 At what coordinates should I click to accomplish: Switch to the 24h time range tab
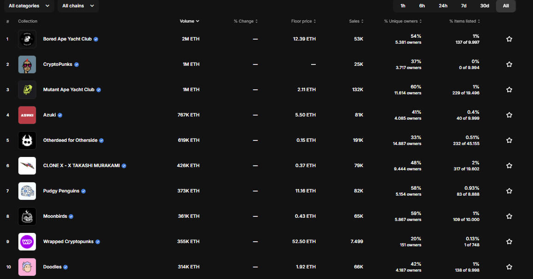(443, 6)
